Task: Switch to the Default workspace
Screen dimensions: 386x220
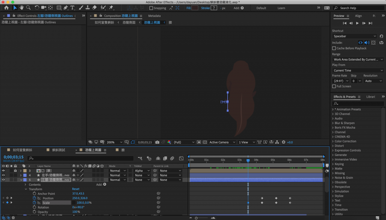Action: coord(261,8)
